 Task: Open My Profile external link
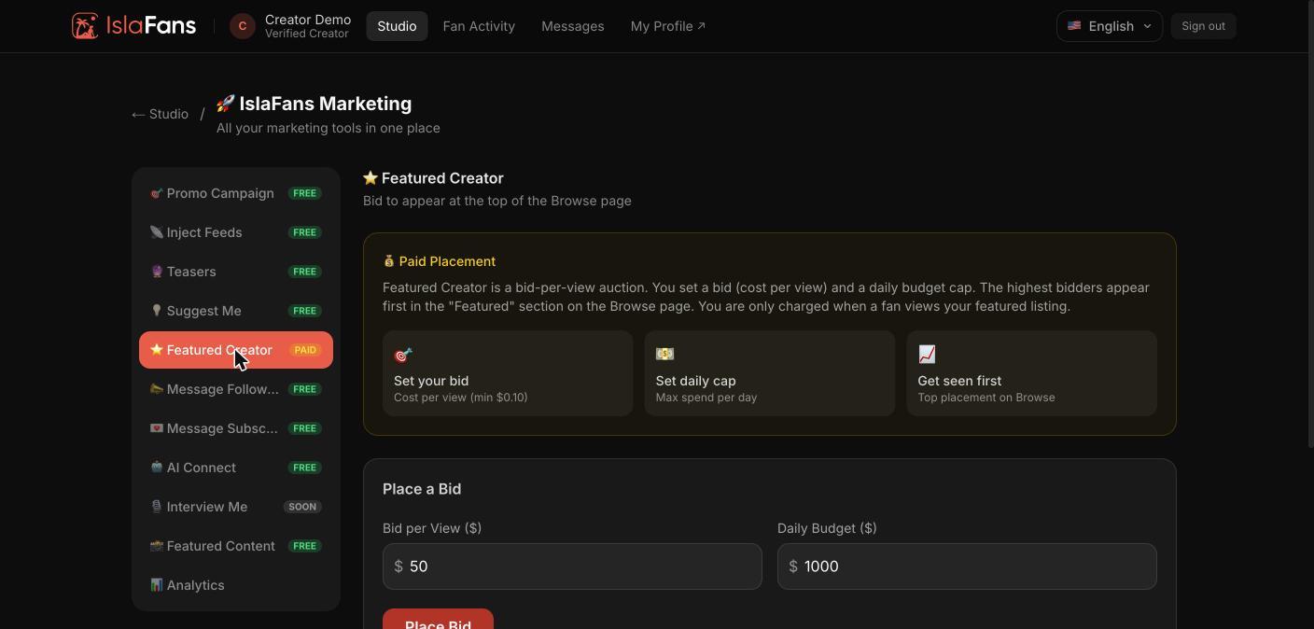pos(668,26)
